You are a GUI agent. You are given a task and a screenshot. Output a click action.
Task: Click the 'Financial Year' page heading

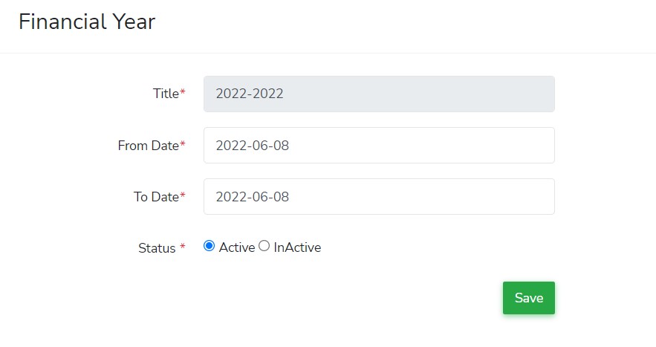pos(87,22)
